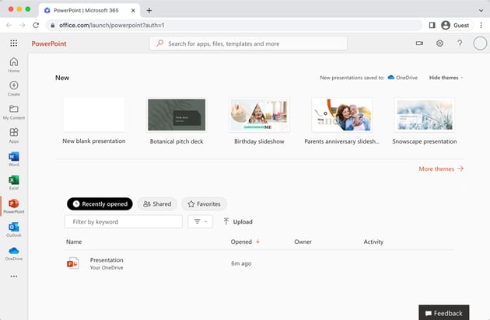The width and height of the screenshot is (490, 320).
Task: Select the Favorites tab
Action: pyautogui.click(x=204, y=203)
